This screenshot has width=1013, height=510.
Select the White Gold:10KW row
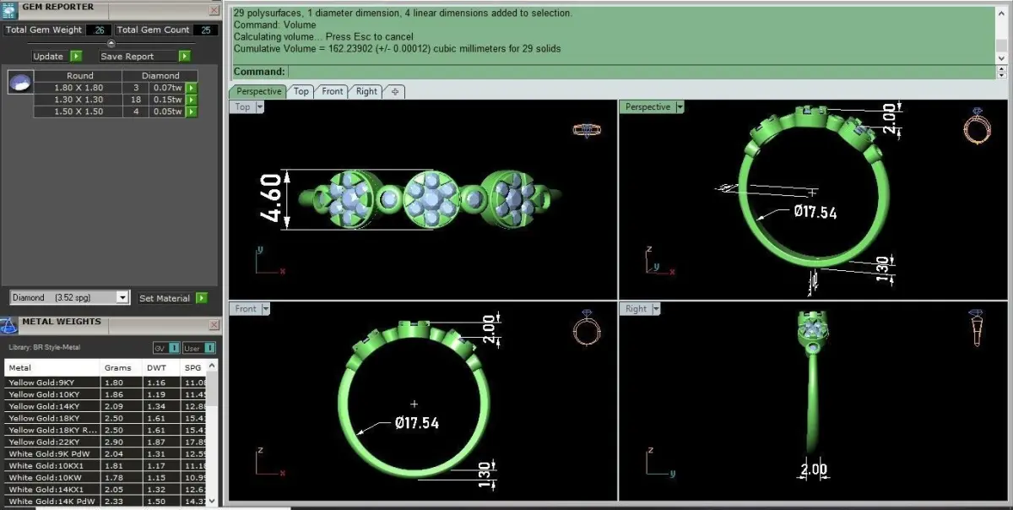click(106, 477)
